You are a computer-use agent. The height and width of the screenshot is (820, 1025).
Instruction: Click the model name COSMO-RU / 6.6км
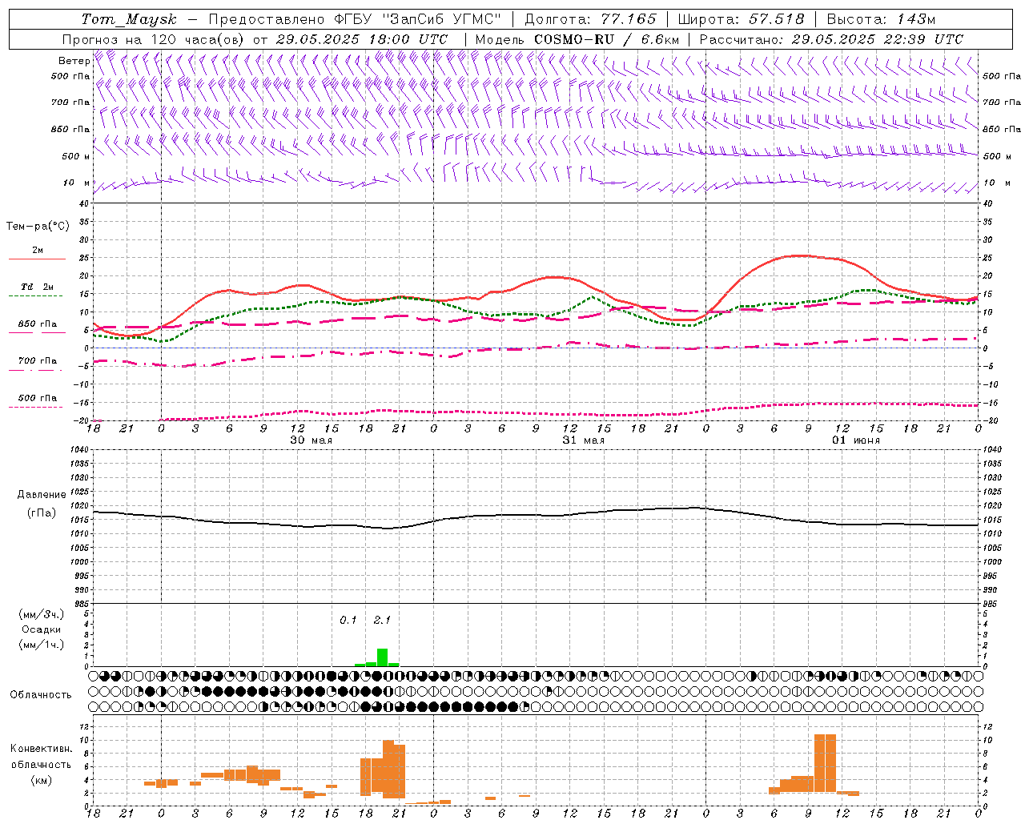coord(608,39)
